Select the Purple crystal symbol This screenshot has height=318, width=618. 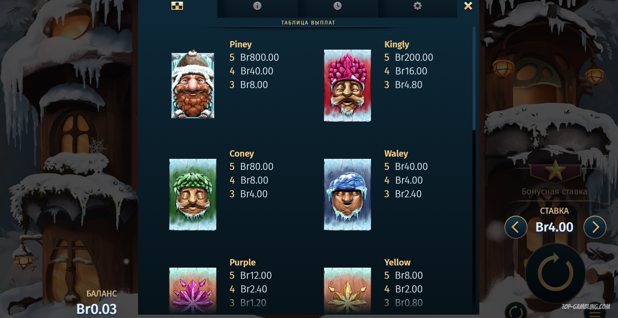coord(193,291)
